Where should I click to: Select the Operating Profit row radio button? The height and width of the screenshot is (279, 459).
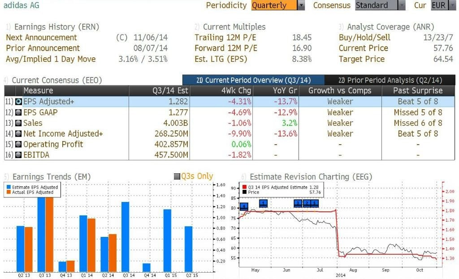pos(18,144)
